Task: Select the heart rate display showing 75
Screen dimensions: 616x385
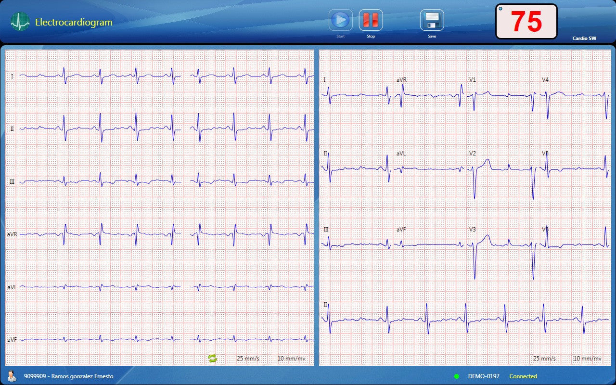Action: click(x=526, y=22)
